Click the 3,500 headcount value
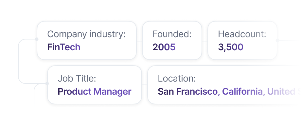The width and height of the screenshot is (301, 124). 231,47
